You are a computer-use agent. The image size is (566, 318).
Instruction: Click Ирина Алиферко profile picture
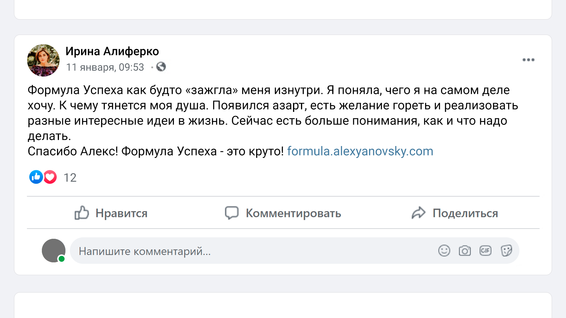tap(43, 60)
